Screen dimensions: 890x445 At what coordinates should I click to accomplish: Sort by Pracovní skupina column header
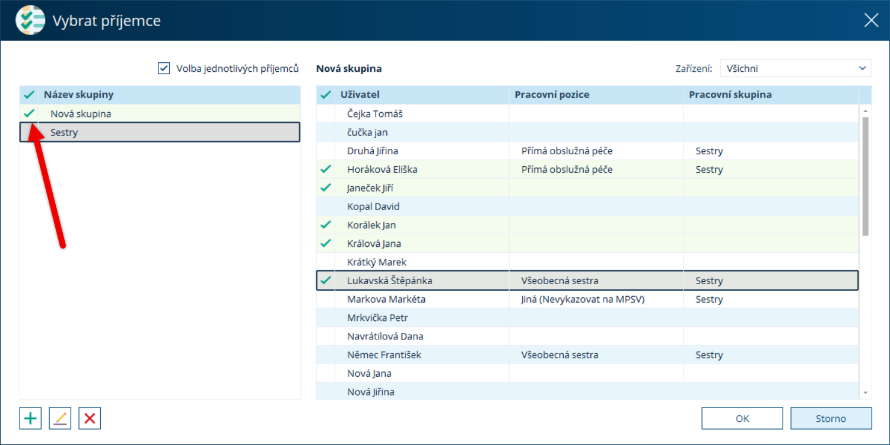pyautogui.click(x=771, y=95)
